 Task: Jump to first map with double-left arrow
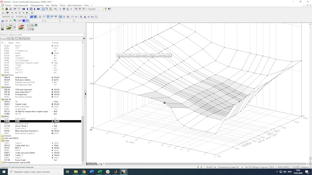click(x=24, y=9)
